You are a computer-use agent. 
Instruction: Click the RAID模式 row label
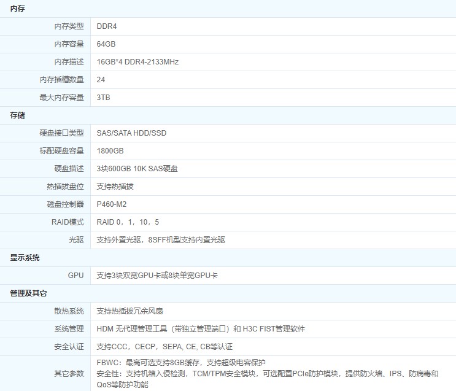66,222
